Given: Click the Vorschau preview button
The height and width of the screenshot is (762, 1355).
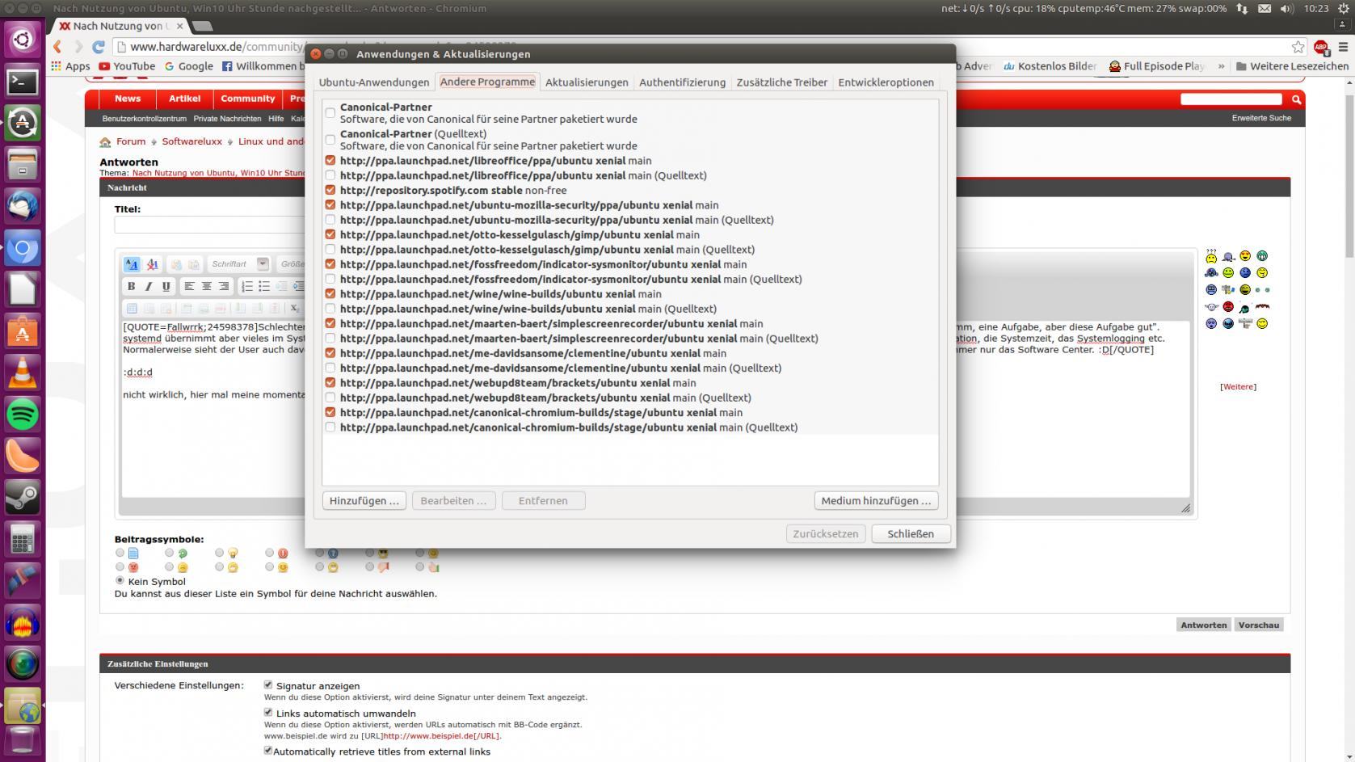Looking at the screenshot, I should tap(1258, 625).
